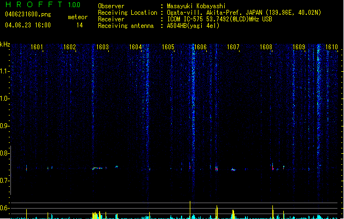Click the long meteor echo trace after 1603
Screen dimensions: 344x219
(x=98, y=168)
